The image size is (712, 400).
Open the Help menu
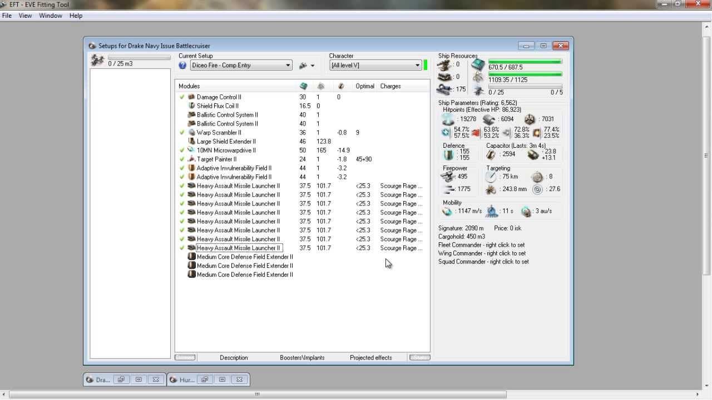point(76,16)
